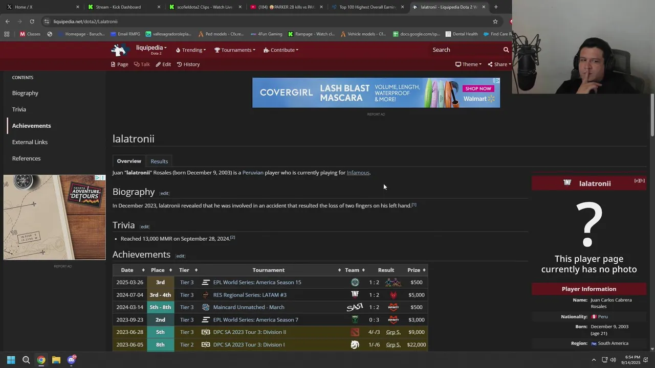
Task: Click the EPL league icon in the Season 15 row
Action: 206,282
